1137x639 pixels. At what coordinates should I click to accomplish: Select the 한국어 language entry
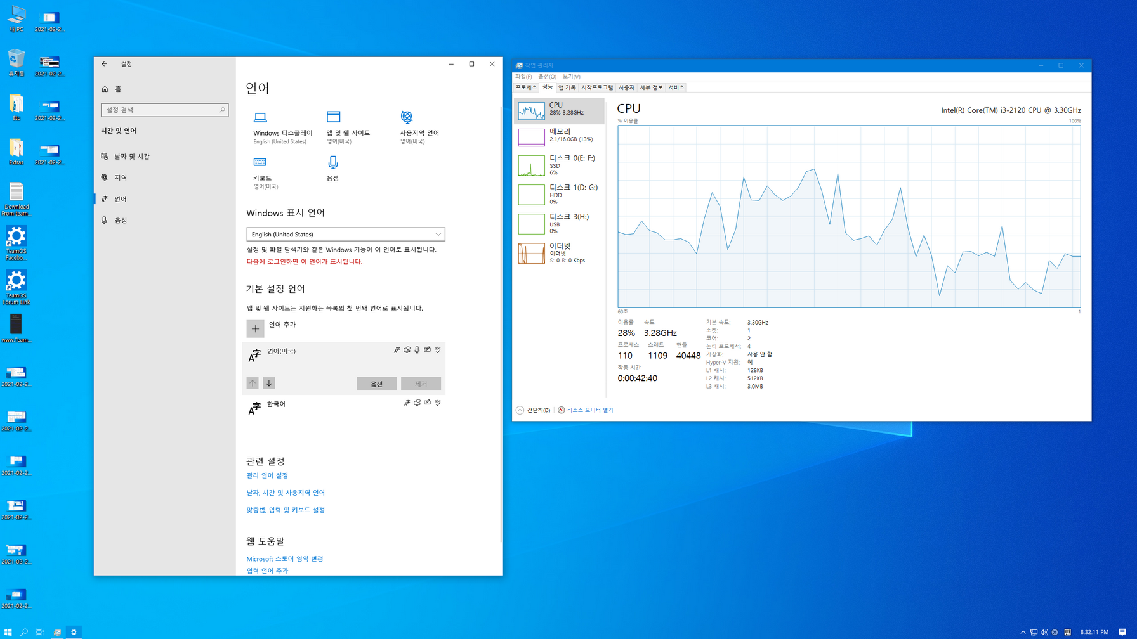[x=343, y=409]
